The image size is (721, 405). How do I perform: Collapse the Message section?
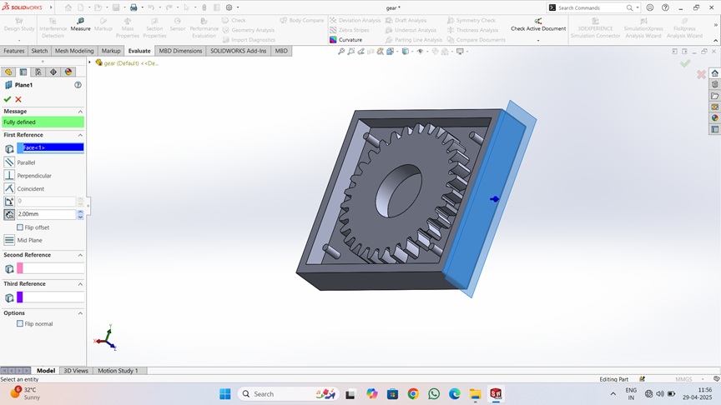[x=80, y=112]
